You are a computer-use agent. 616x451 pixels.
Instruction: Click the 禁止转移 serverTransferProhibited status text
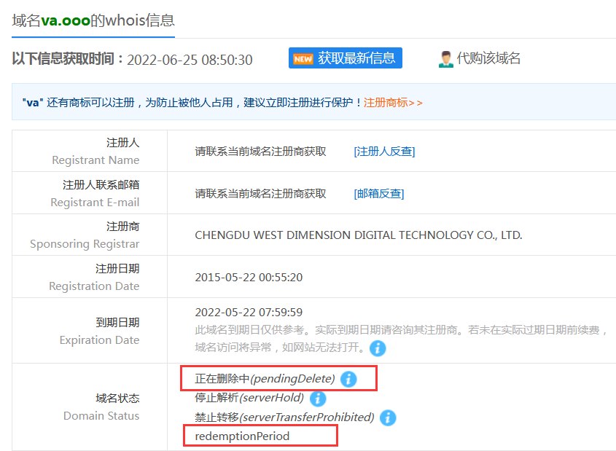284,417
